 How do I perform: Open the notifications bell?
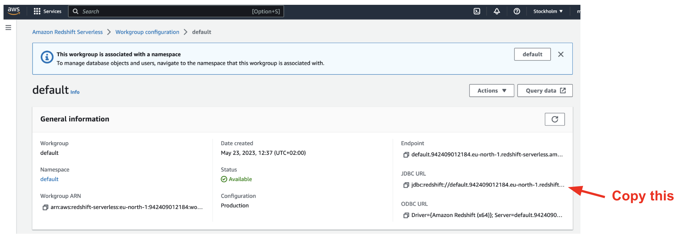point(497,11)
